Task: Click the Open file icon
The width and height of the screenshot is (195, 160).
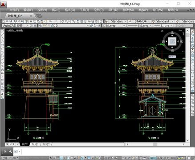Action: (x=7, y=21)
